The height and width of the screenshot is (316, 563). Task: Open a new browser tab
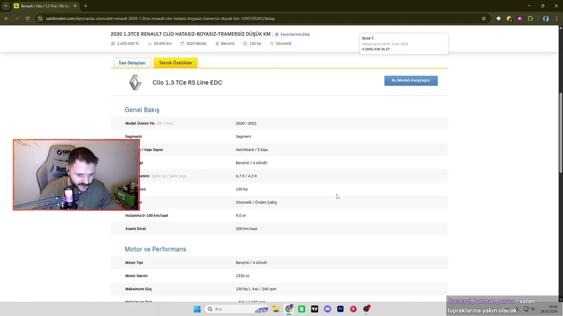[85, 6]
